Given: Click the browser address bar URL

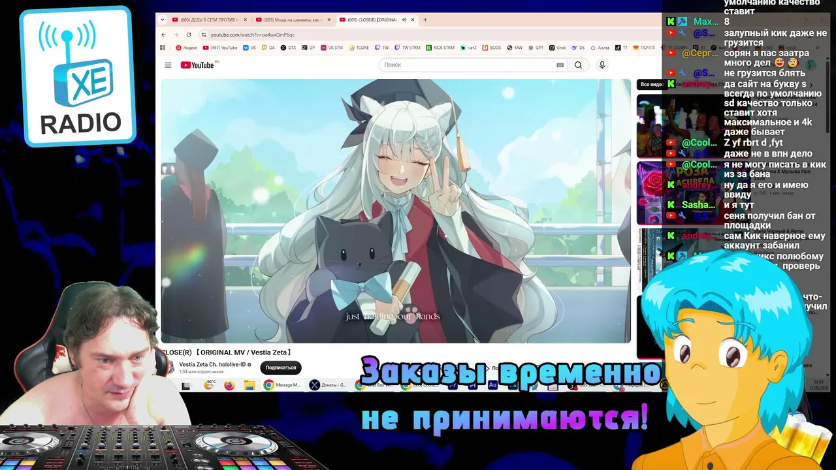Looking at the screenshot, I should coord(253,35).
